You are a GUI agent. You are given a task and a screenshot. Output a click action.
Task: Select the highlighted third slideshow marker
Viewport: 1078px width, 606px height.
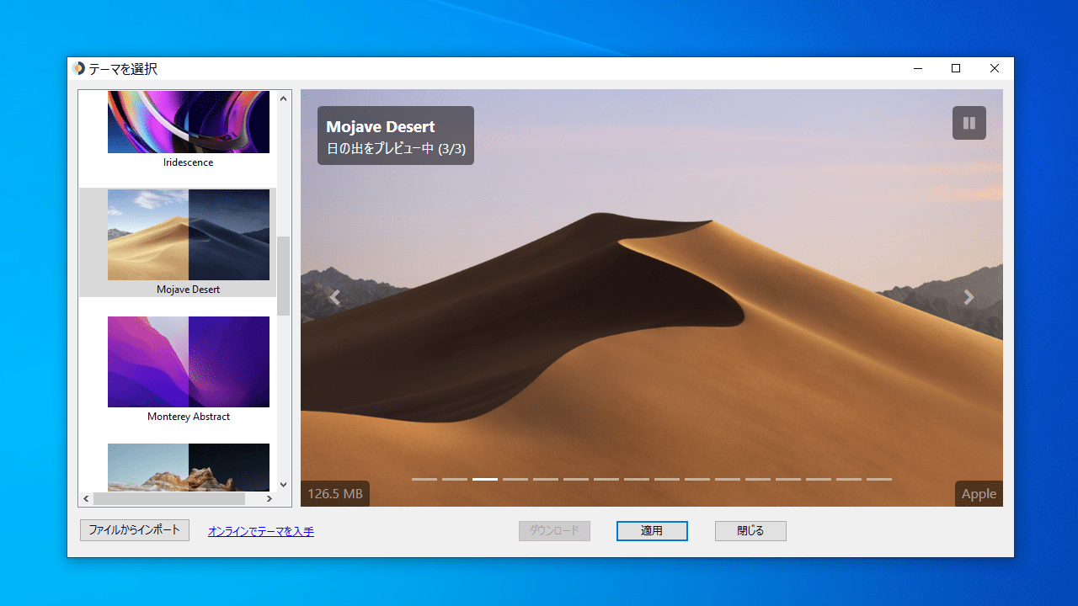(x=485, y=479)
